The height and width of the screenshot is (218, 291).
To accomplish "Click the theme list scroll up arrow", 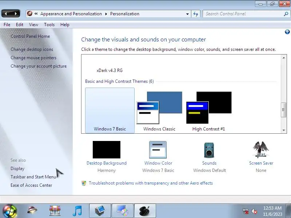I will pyautogui.click(x=284, y=58).
